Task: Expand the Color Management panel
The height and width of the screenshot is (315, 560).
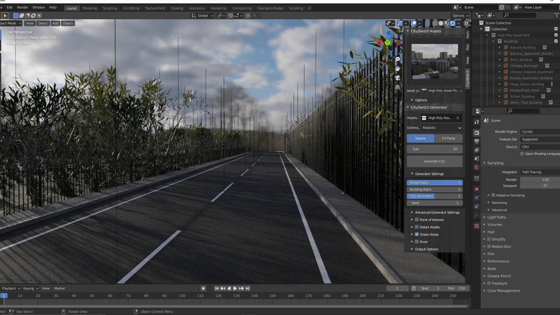Action: [x=504, y=291]
